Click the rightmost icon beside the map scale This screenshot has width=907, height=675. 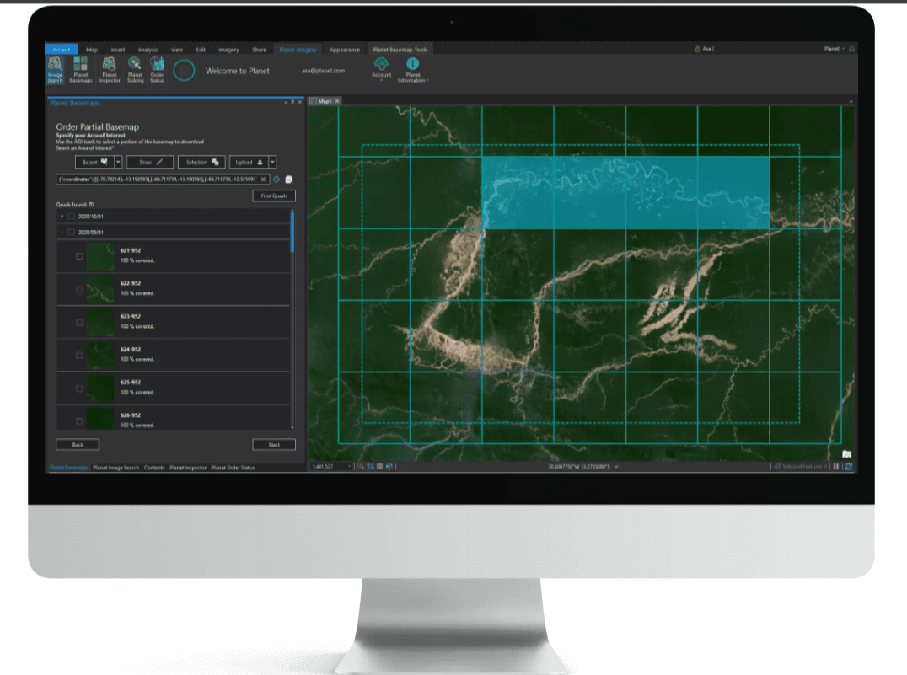pyautogui.click(x=389, y=466)
